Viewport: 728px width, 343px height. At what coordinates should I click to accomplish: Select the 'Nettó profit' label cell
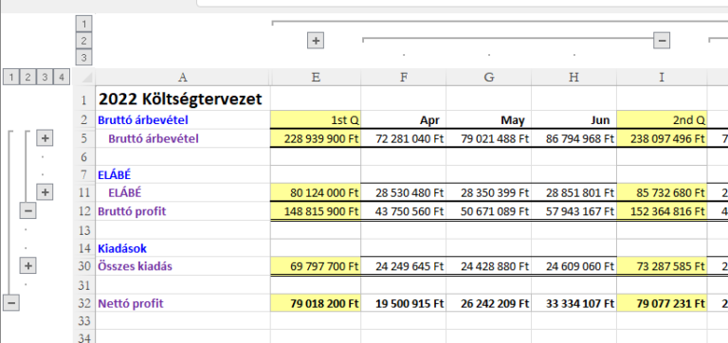183,303
